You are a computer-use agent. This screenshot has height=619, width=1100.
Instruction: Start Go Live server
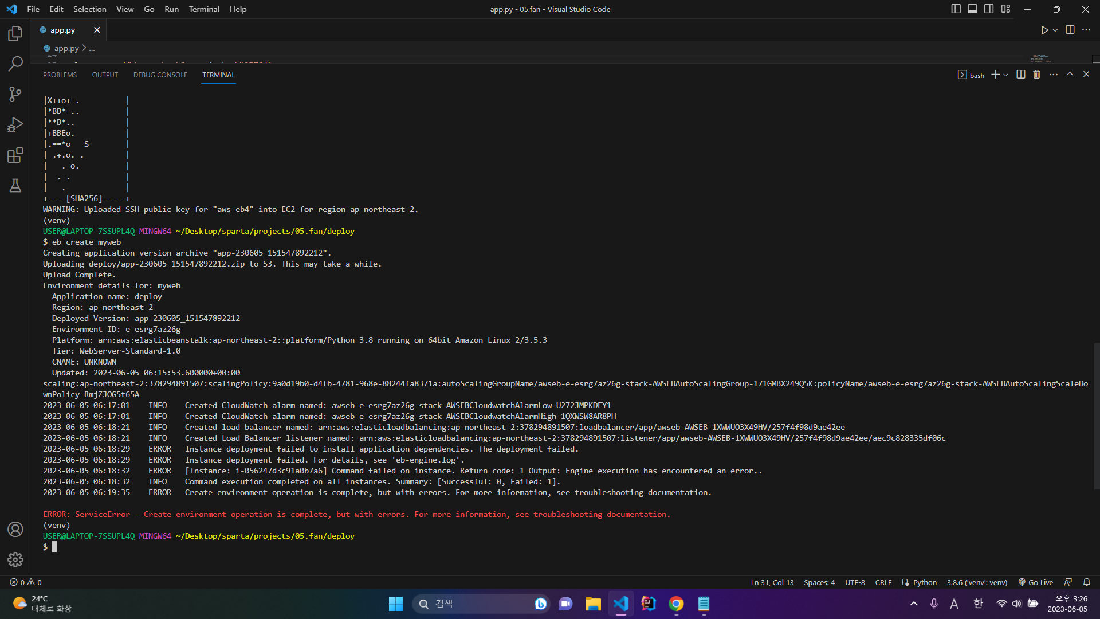click(1036, 582)
